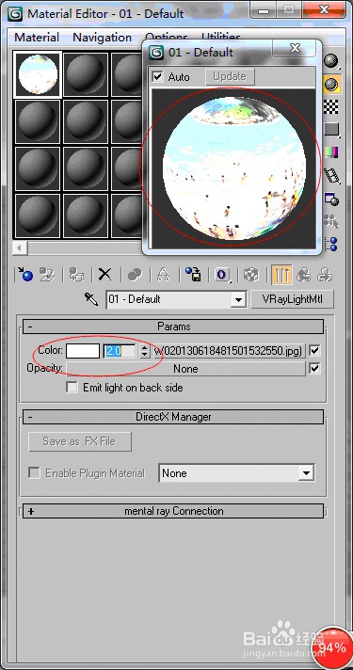Click the Reset Map/Mtl X icon
353x670 pixels.
pos(104,275)
